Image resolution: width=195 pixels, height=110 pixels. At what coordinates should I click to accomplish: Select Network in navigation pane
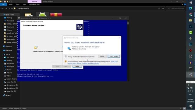8,95
